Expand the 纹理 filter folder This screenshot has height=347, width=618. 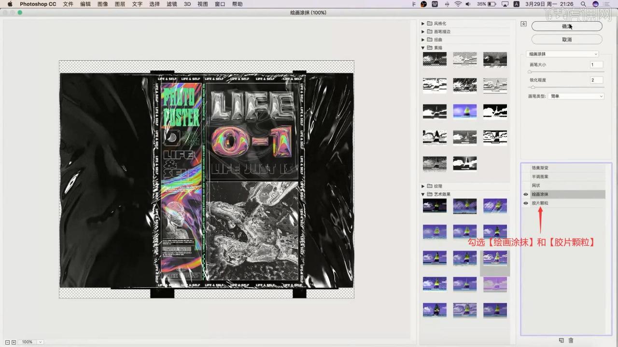[x=423, y=186]
